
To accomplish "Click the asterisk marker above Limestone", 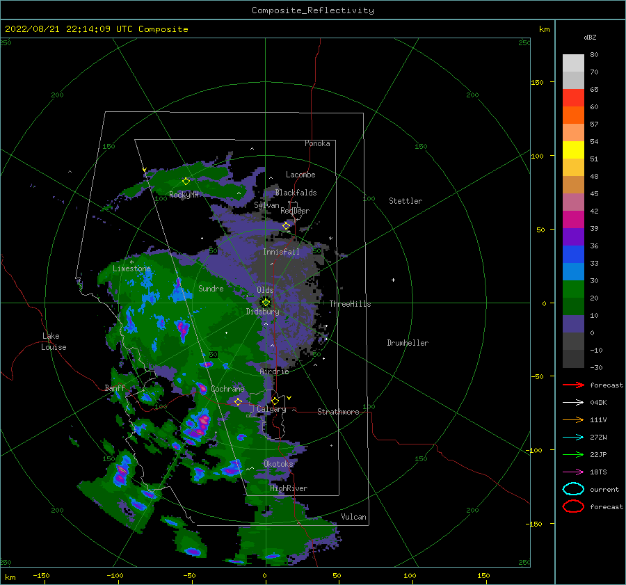I will point(131,262).
